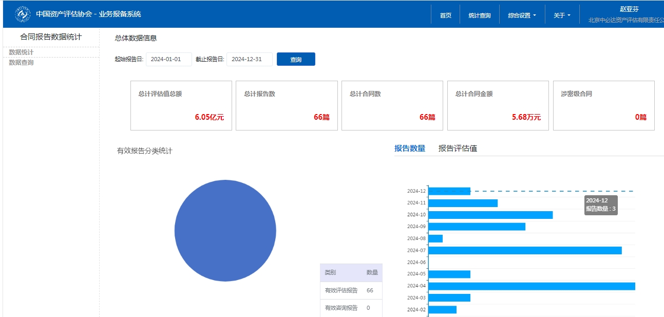Switch to the 报告评估值 tab
Image resolution: width=664 pixels, height=317 pixels.
coord(458,148)
